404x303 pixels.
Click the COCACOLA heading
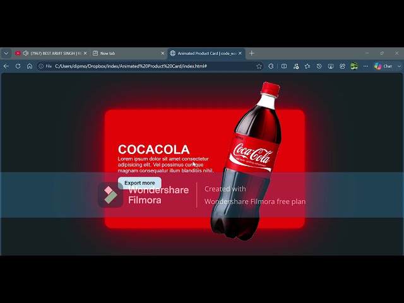pyautogui.click(x=154, y=150)
